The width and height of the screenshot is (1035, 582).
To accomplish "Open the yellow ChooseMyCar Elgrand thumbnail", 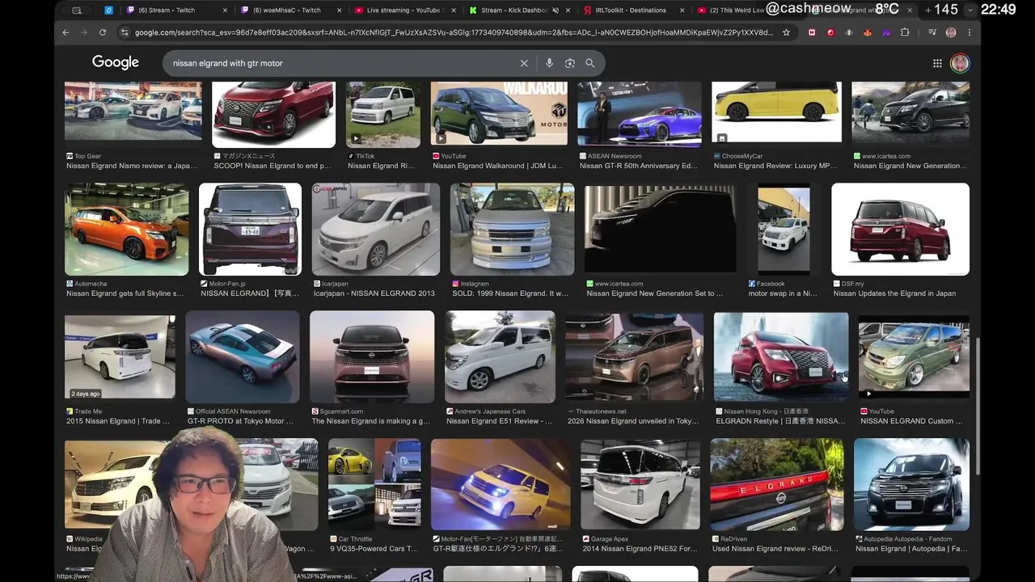I will pyautogui.click(x=776, y=112).
